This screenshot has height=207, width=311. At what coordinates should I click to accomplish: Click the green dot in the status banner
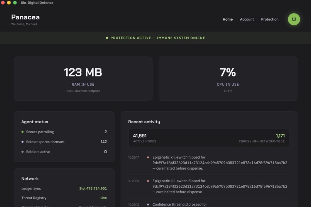107,38
